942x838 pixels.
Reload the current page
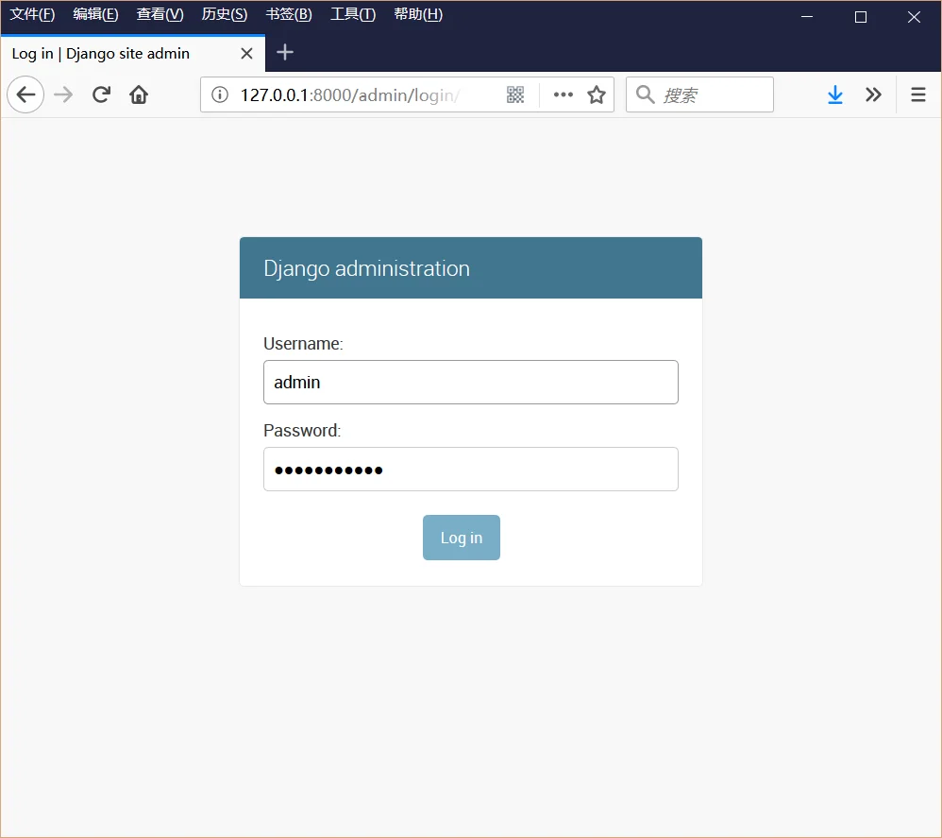click(101, 94)
